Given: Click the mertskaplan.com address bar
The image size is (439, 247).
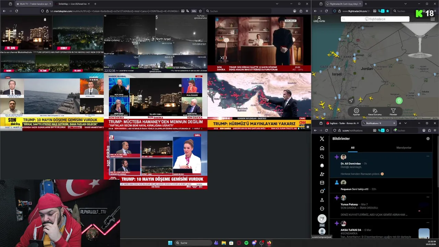Looking at the screenshot, I should pyautogui.click(x=113, y=11).
